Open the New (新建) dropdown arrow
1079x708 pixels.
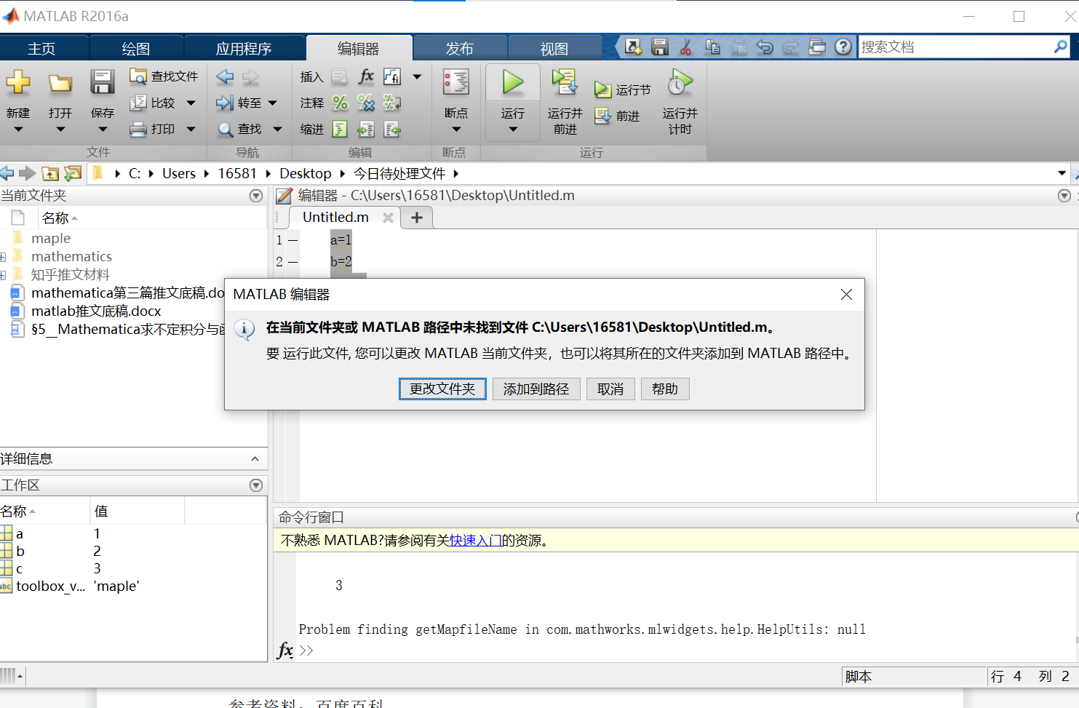[x=18, y=130]
